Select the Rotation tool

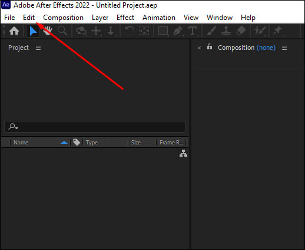pos(130,31)
